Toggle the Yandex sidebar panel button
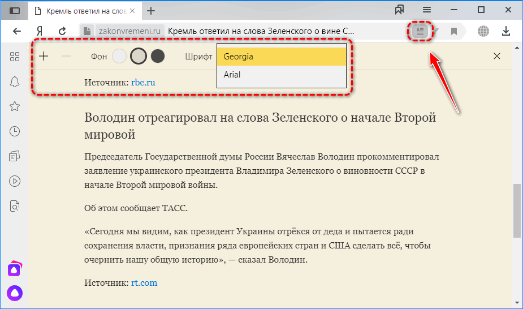 point(14,11)
